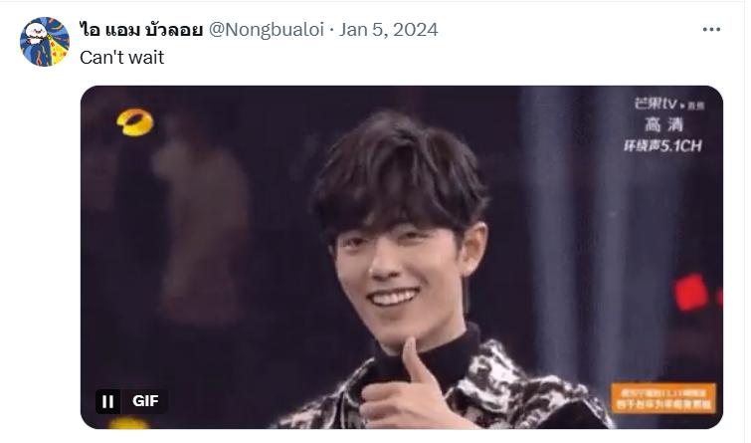Image resolution: width=751 pixels, height=443 pixels.
Task: Click the man's dark hair in GIF
Action: click(400, 175)
